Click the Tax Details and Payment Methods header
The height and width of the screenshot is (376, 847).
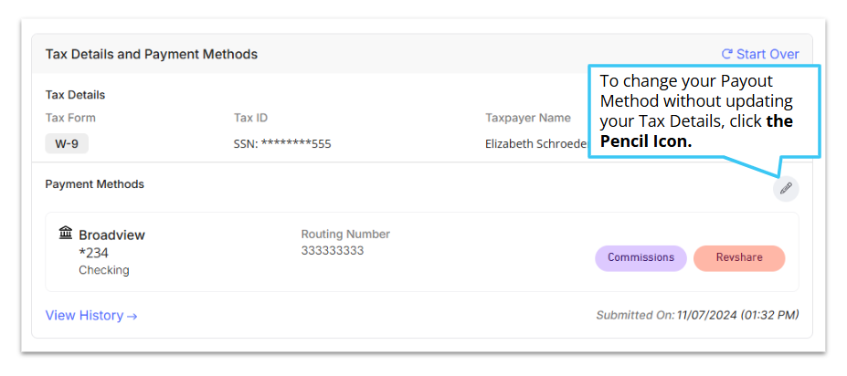(152, 54)
